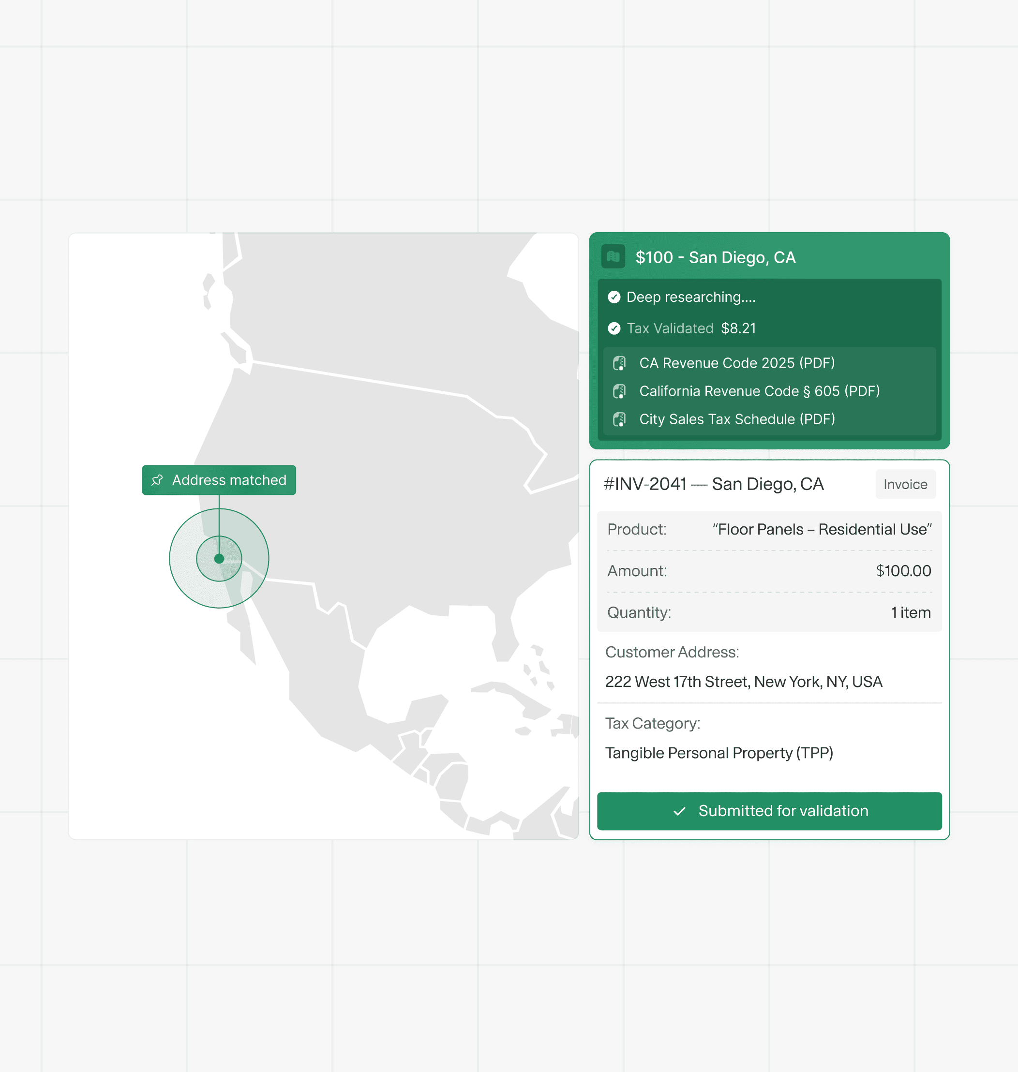The width and height of the screenshot is (1018, 1072).
Task: Click the $100 - San Diego, CA header
Action: pos(715,257)
